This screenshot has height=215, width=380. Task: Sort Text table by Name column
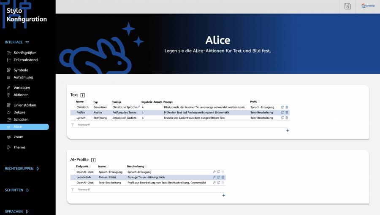click(x=80, y=102)
